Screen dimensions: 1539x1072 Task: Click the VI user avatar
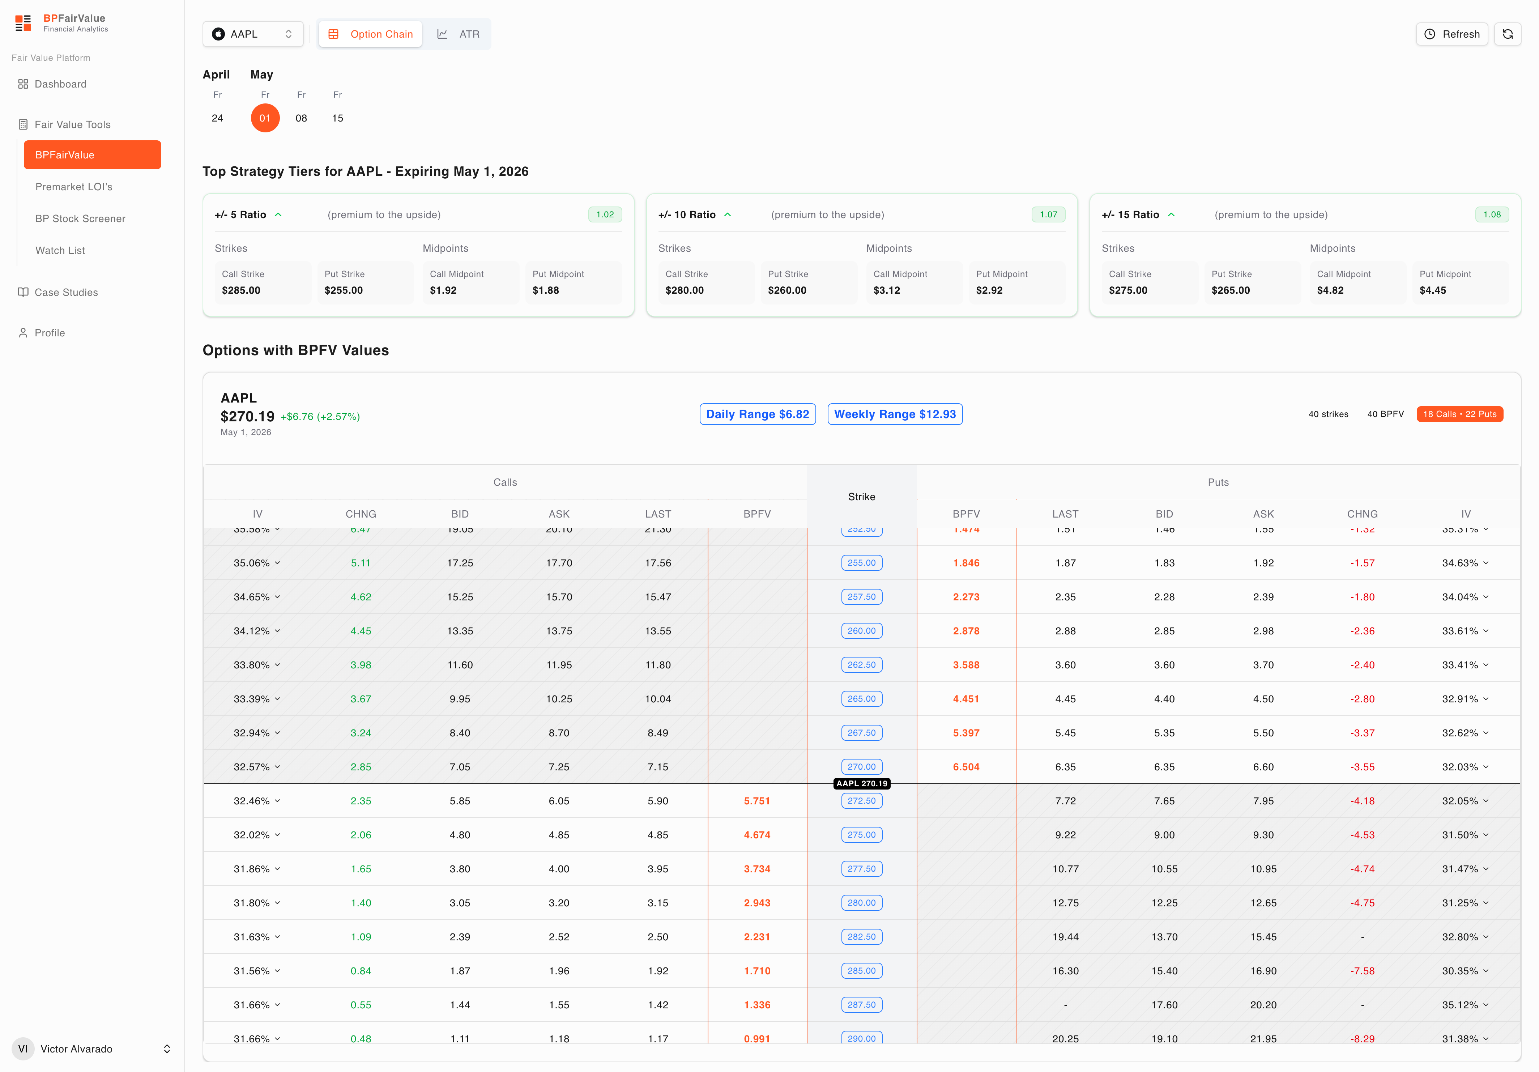(x=23, y=1049)
